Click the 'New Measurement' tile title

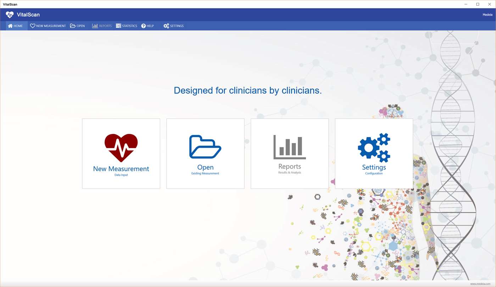pyautogui.click(x=121, y=169)
